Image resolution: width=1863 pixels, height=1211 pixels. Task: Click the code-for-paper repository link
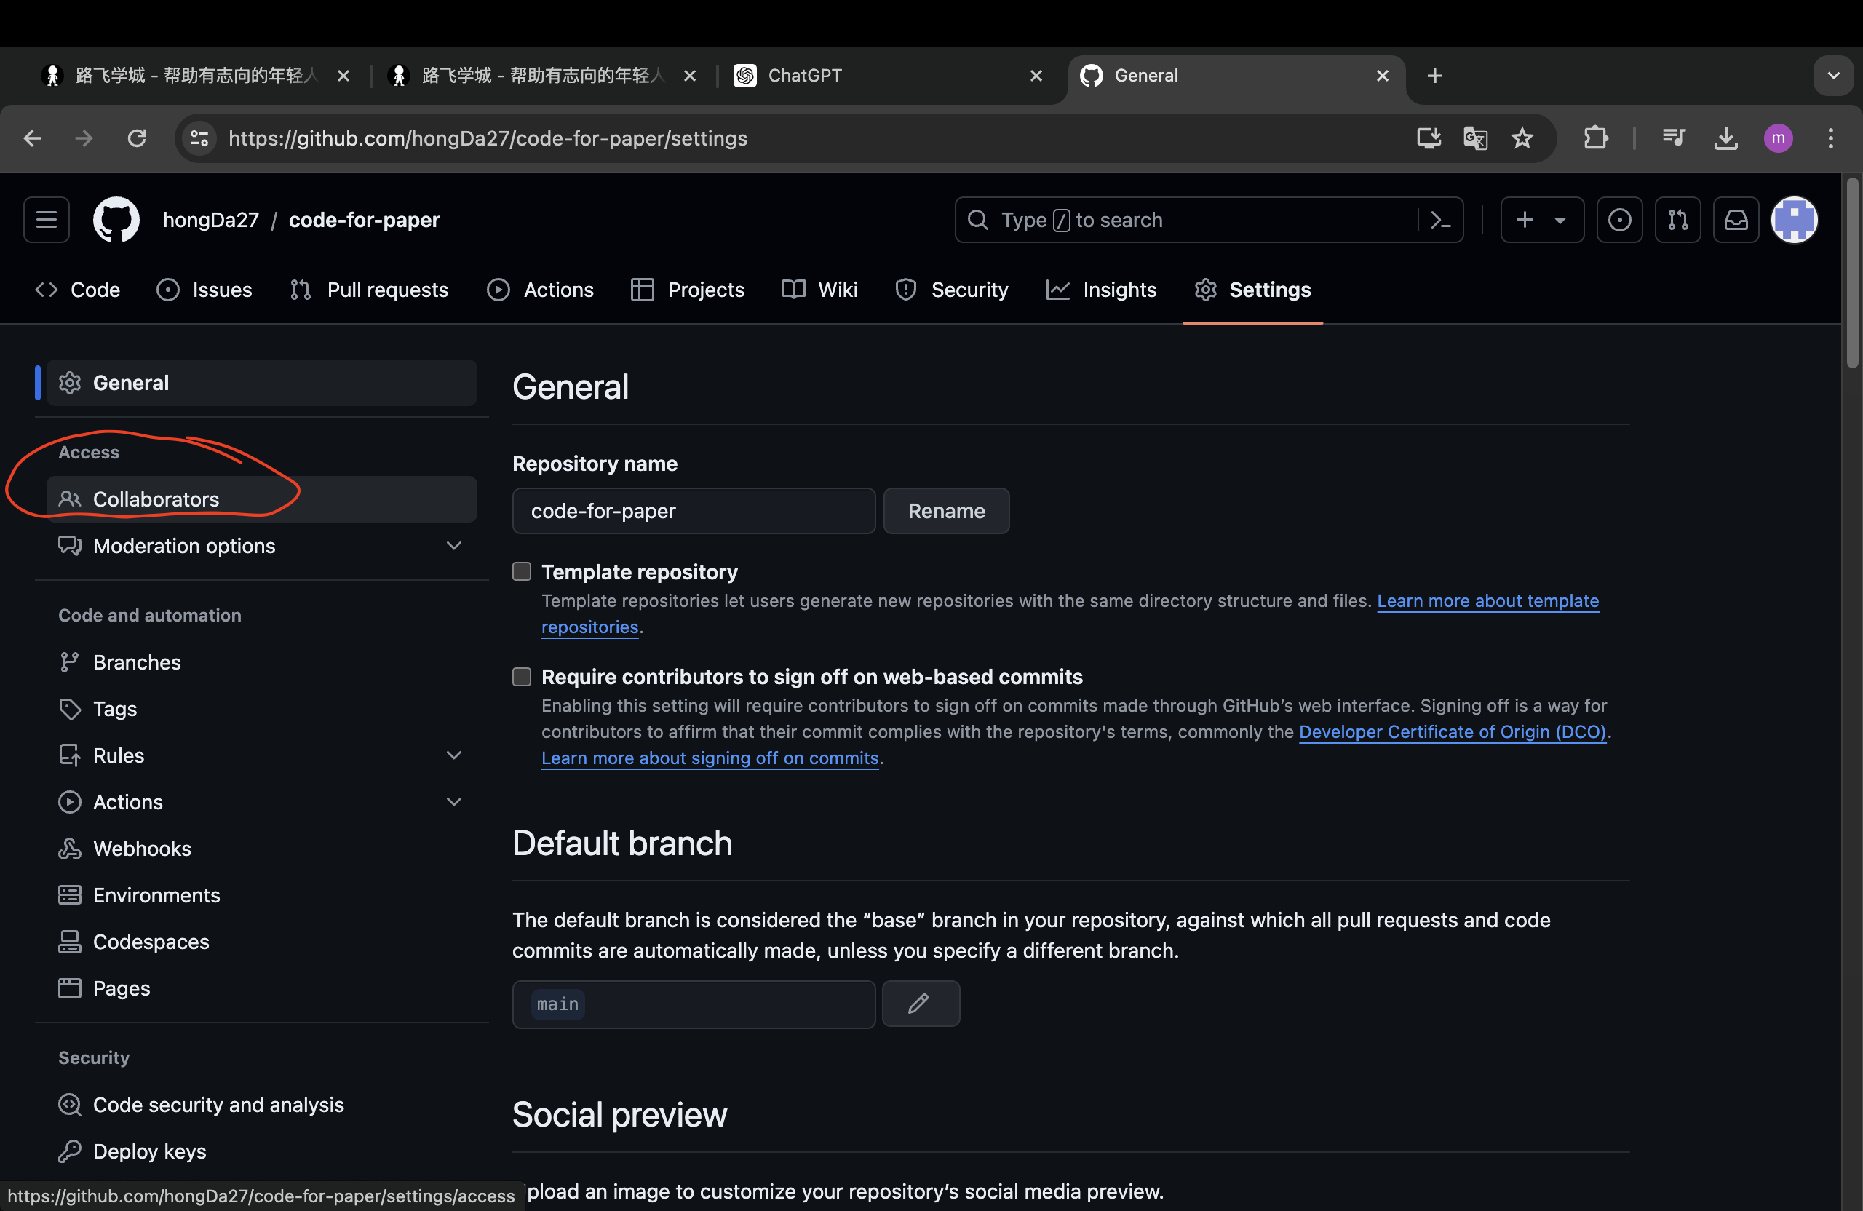364,220
